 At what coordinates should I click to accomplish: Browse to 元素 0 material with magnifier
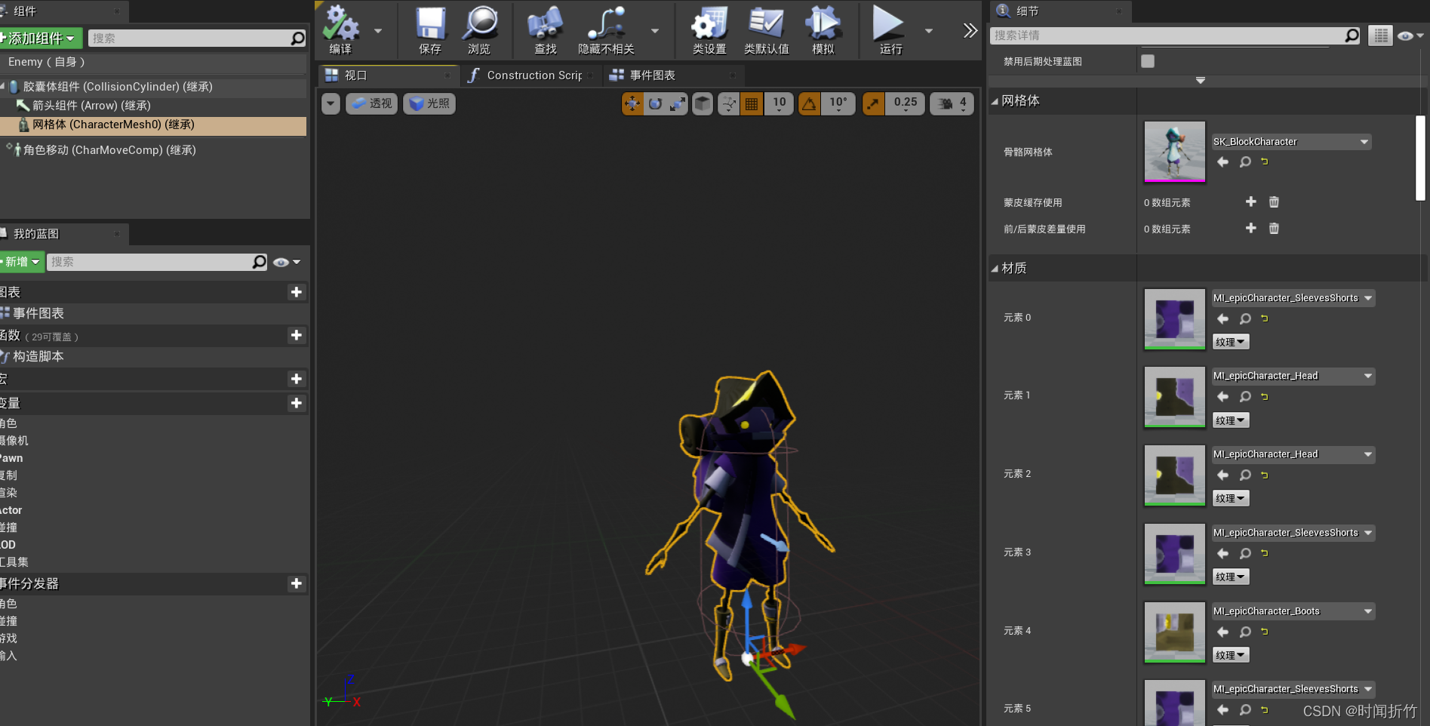pyautogui.click(x=1245, y=318)
